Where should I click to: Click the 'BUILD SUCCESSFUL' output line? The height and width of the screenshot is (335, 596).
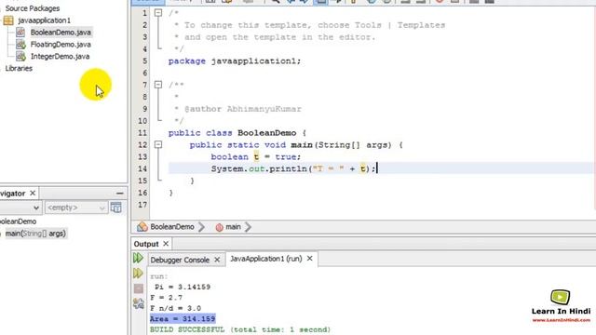[240, 329]
